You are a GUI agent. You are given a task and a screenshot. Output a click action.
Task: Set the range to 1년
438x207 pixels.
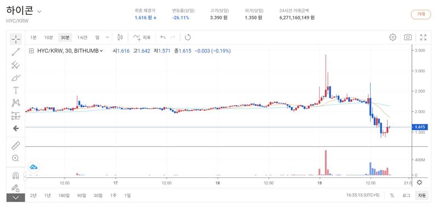(48, 196)
